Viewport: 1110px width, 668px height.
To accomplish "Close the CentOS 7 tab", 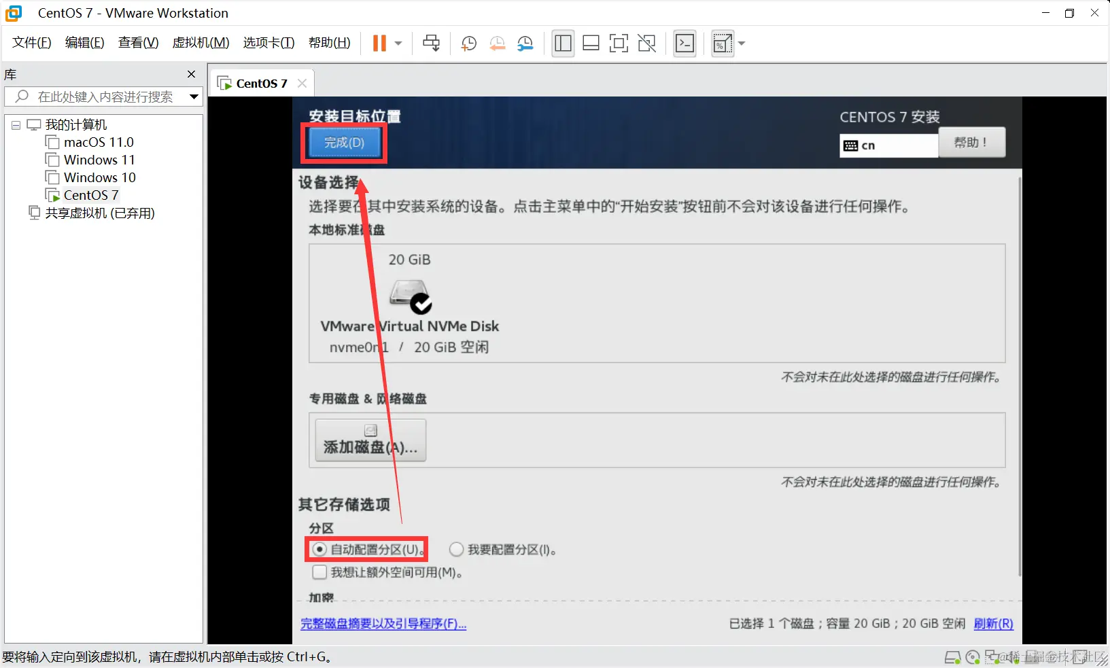I will (x=302, y=83).
